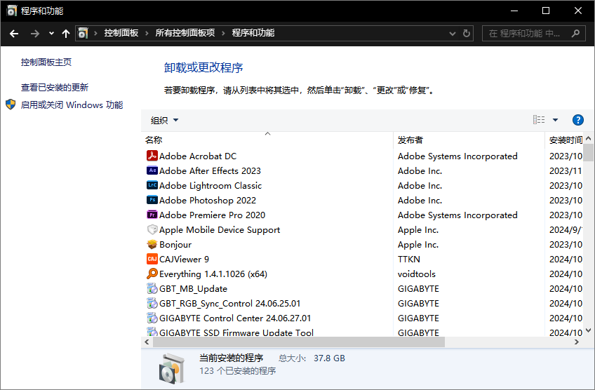Viewport: 595px width, 390px height.
Task: Click the TTKN publisher cell
Action: coord(408,259)
